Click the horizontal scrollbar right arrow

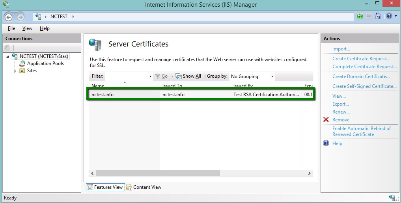[310, 173]
